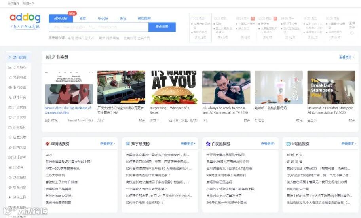The width and height of the screenshot is (361, 218).
Task: Click the circled arrow under calendar 查看更多
Action: point(352,33)
